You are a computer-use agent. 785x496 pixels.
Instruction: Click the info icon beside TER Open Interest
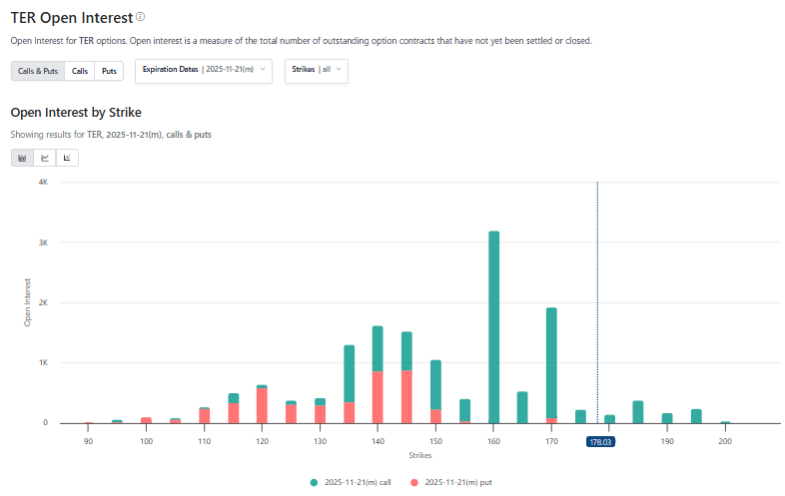pyautogui.click(x=141, y=17)
